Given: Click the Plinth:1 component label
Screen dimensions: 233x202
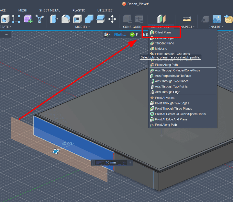Looking at the screenshot, I should (x=120, y=35).
